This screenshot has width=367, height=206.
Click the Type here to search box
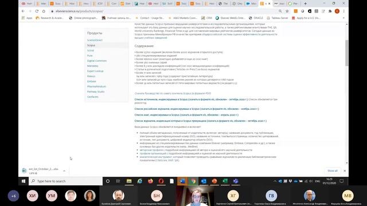65,181
